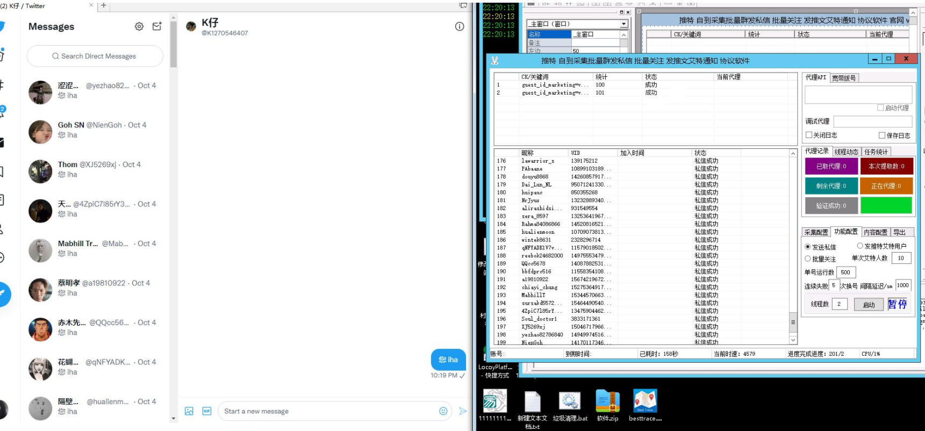
Task: Click the 启动 start button
Action: point(869,305)
